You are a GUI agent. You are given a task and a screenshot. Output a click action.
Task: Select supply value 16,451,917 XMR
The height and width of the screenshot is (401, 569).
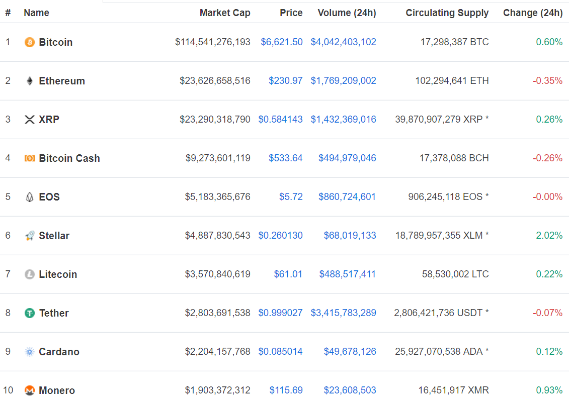point(454,390)
